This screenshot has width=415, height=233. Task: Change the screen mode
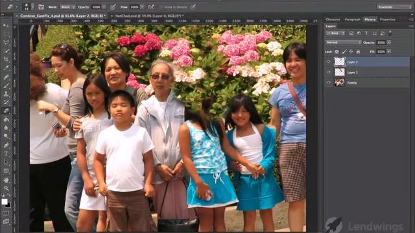6,221
